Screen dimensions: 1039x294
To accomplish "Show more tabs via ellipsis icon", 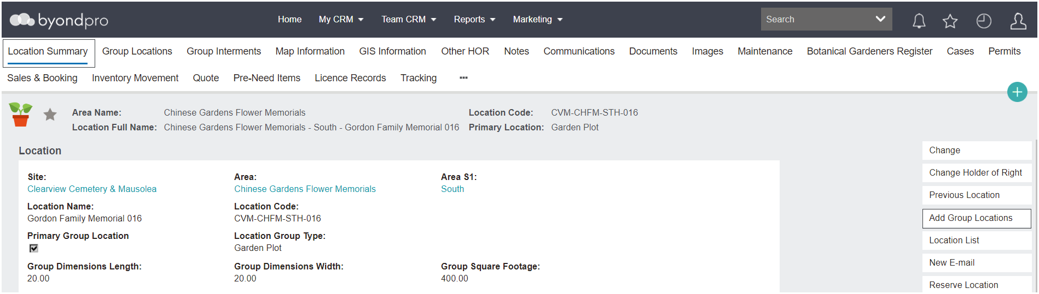I will 463,78.
